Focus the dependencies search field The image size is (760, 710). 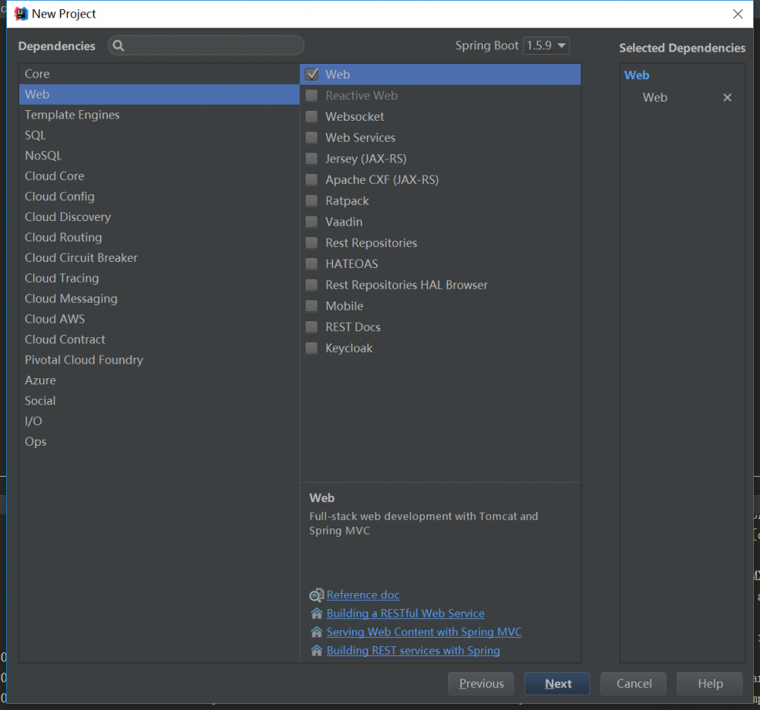[206, 46]
